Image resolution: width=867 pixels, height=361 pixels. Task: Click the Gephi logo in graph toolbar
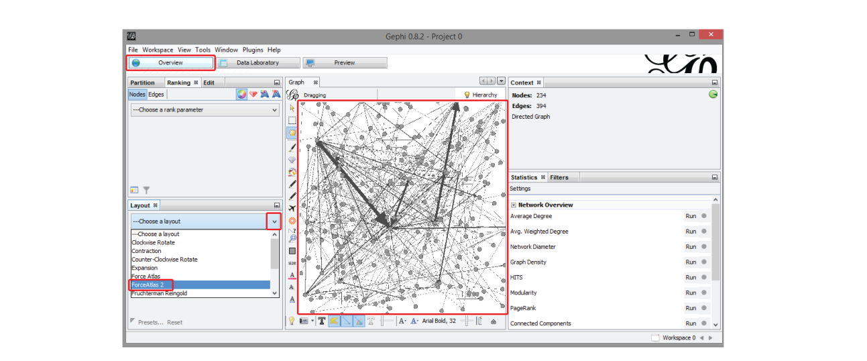pos(292,95)
